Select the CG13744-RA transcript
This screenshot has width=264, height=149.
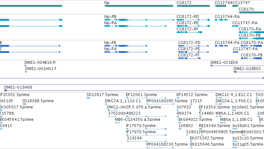(221, 20)
